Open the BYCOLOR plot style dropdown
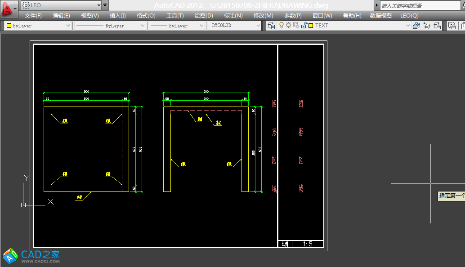Screen dimensions: 465x267 click(x=258, y=26)
